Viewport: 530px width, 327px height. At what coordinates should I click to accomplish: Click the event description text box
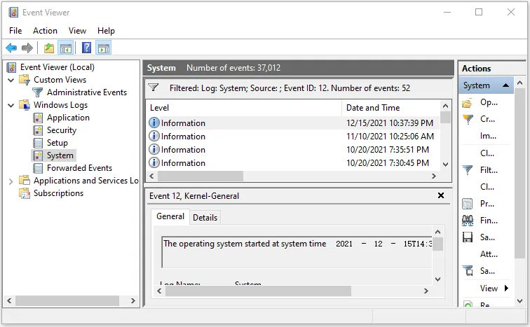click(297, 252)
